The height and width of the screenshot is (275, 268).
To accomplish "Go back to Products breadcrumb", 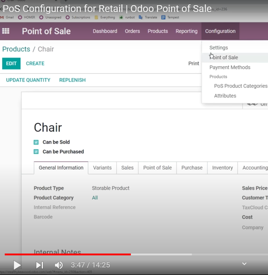I will point(16,49).
